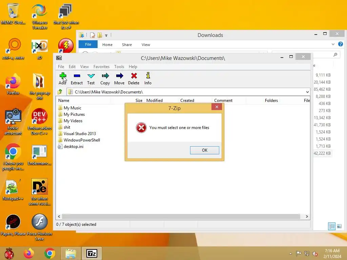Click the Move arrow icon
Viewport: 347px width, 260px height.
click(x=119, y=79)
